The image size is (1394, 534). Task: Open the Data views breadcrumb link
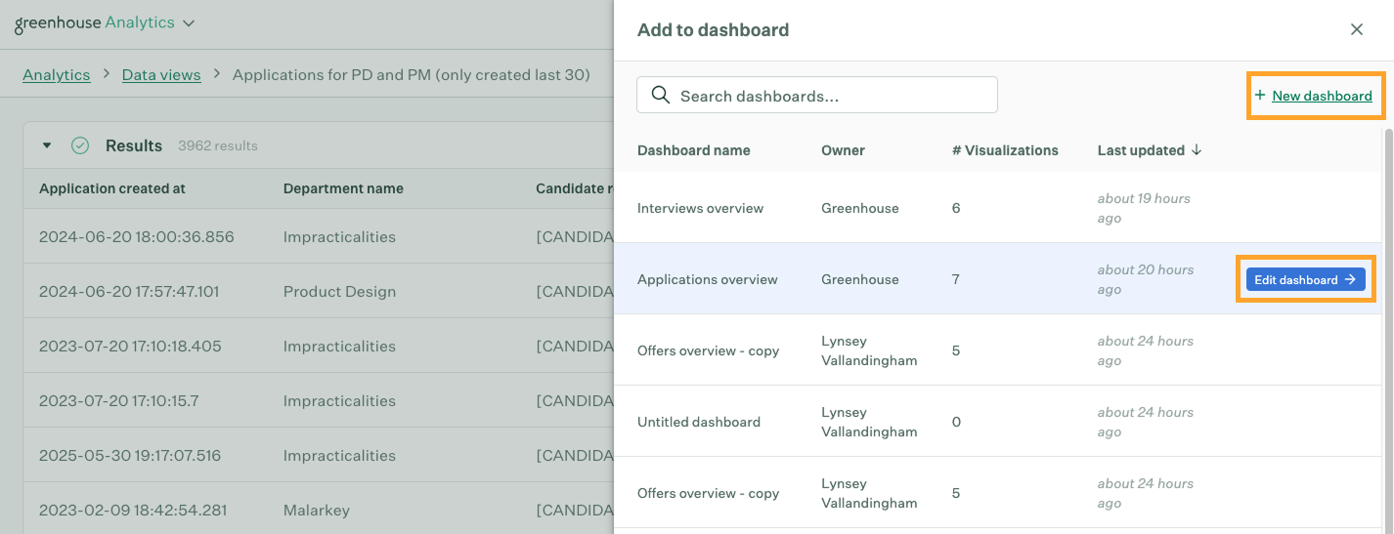(x=161, y=75)
